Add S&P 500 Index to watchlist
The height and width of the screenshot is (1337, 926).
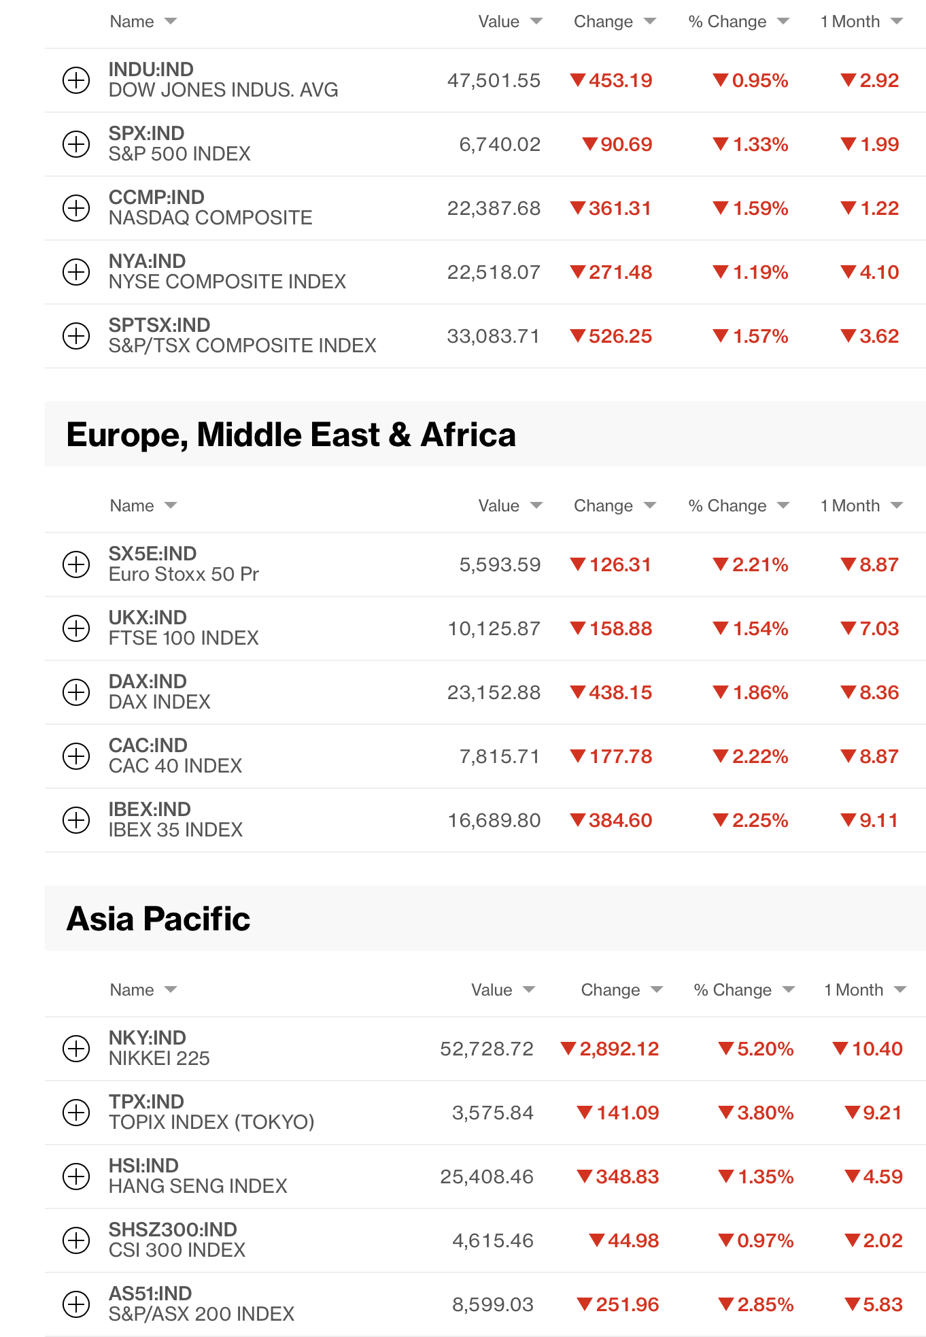tap(76, 144)
